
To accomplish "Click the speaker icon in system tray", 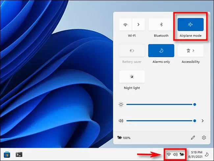I will tap(175, 154).
